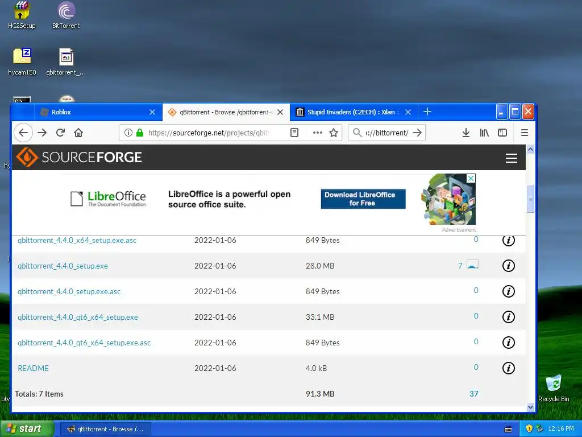The width and height of the screenshot is (582, 437).
Task: View info for qbittorrent_4.4.0_x64_setup.exe.asc
Action: (509, 241)
